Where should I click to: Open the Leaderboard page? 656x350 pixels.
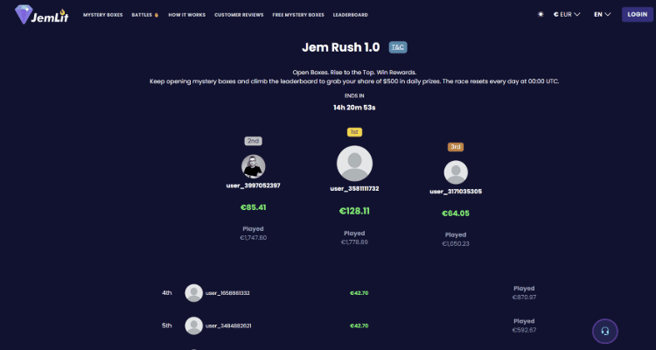point(351,15)
